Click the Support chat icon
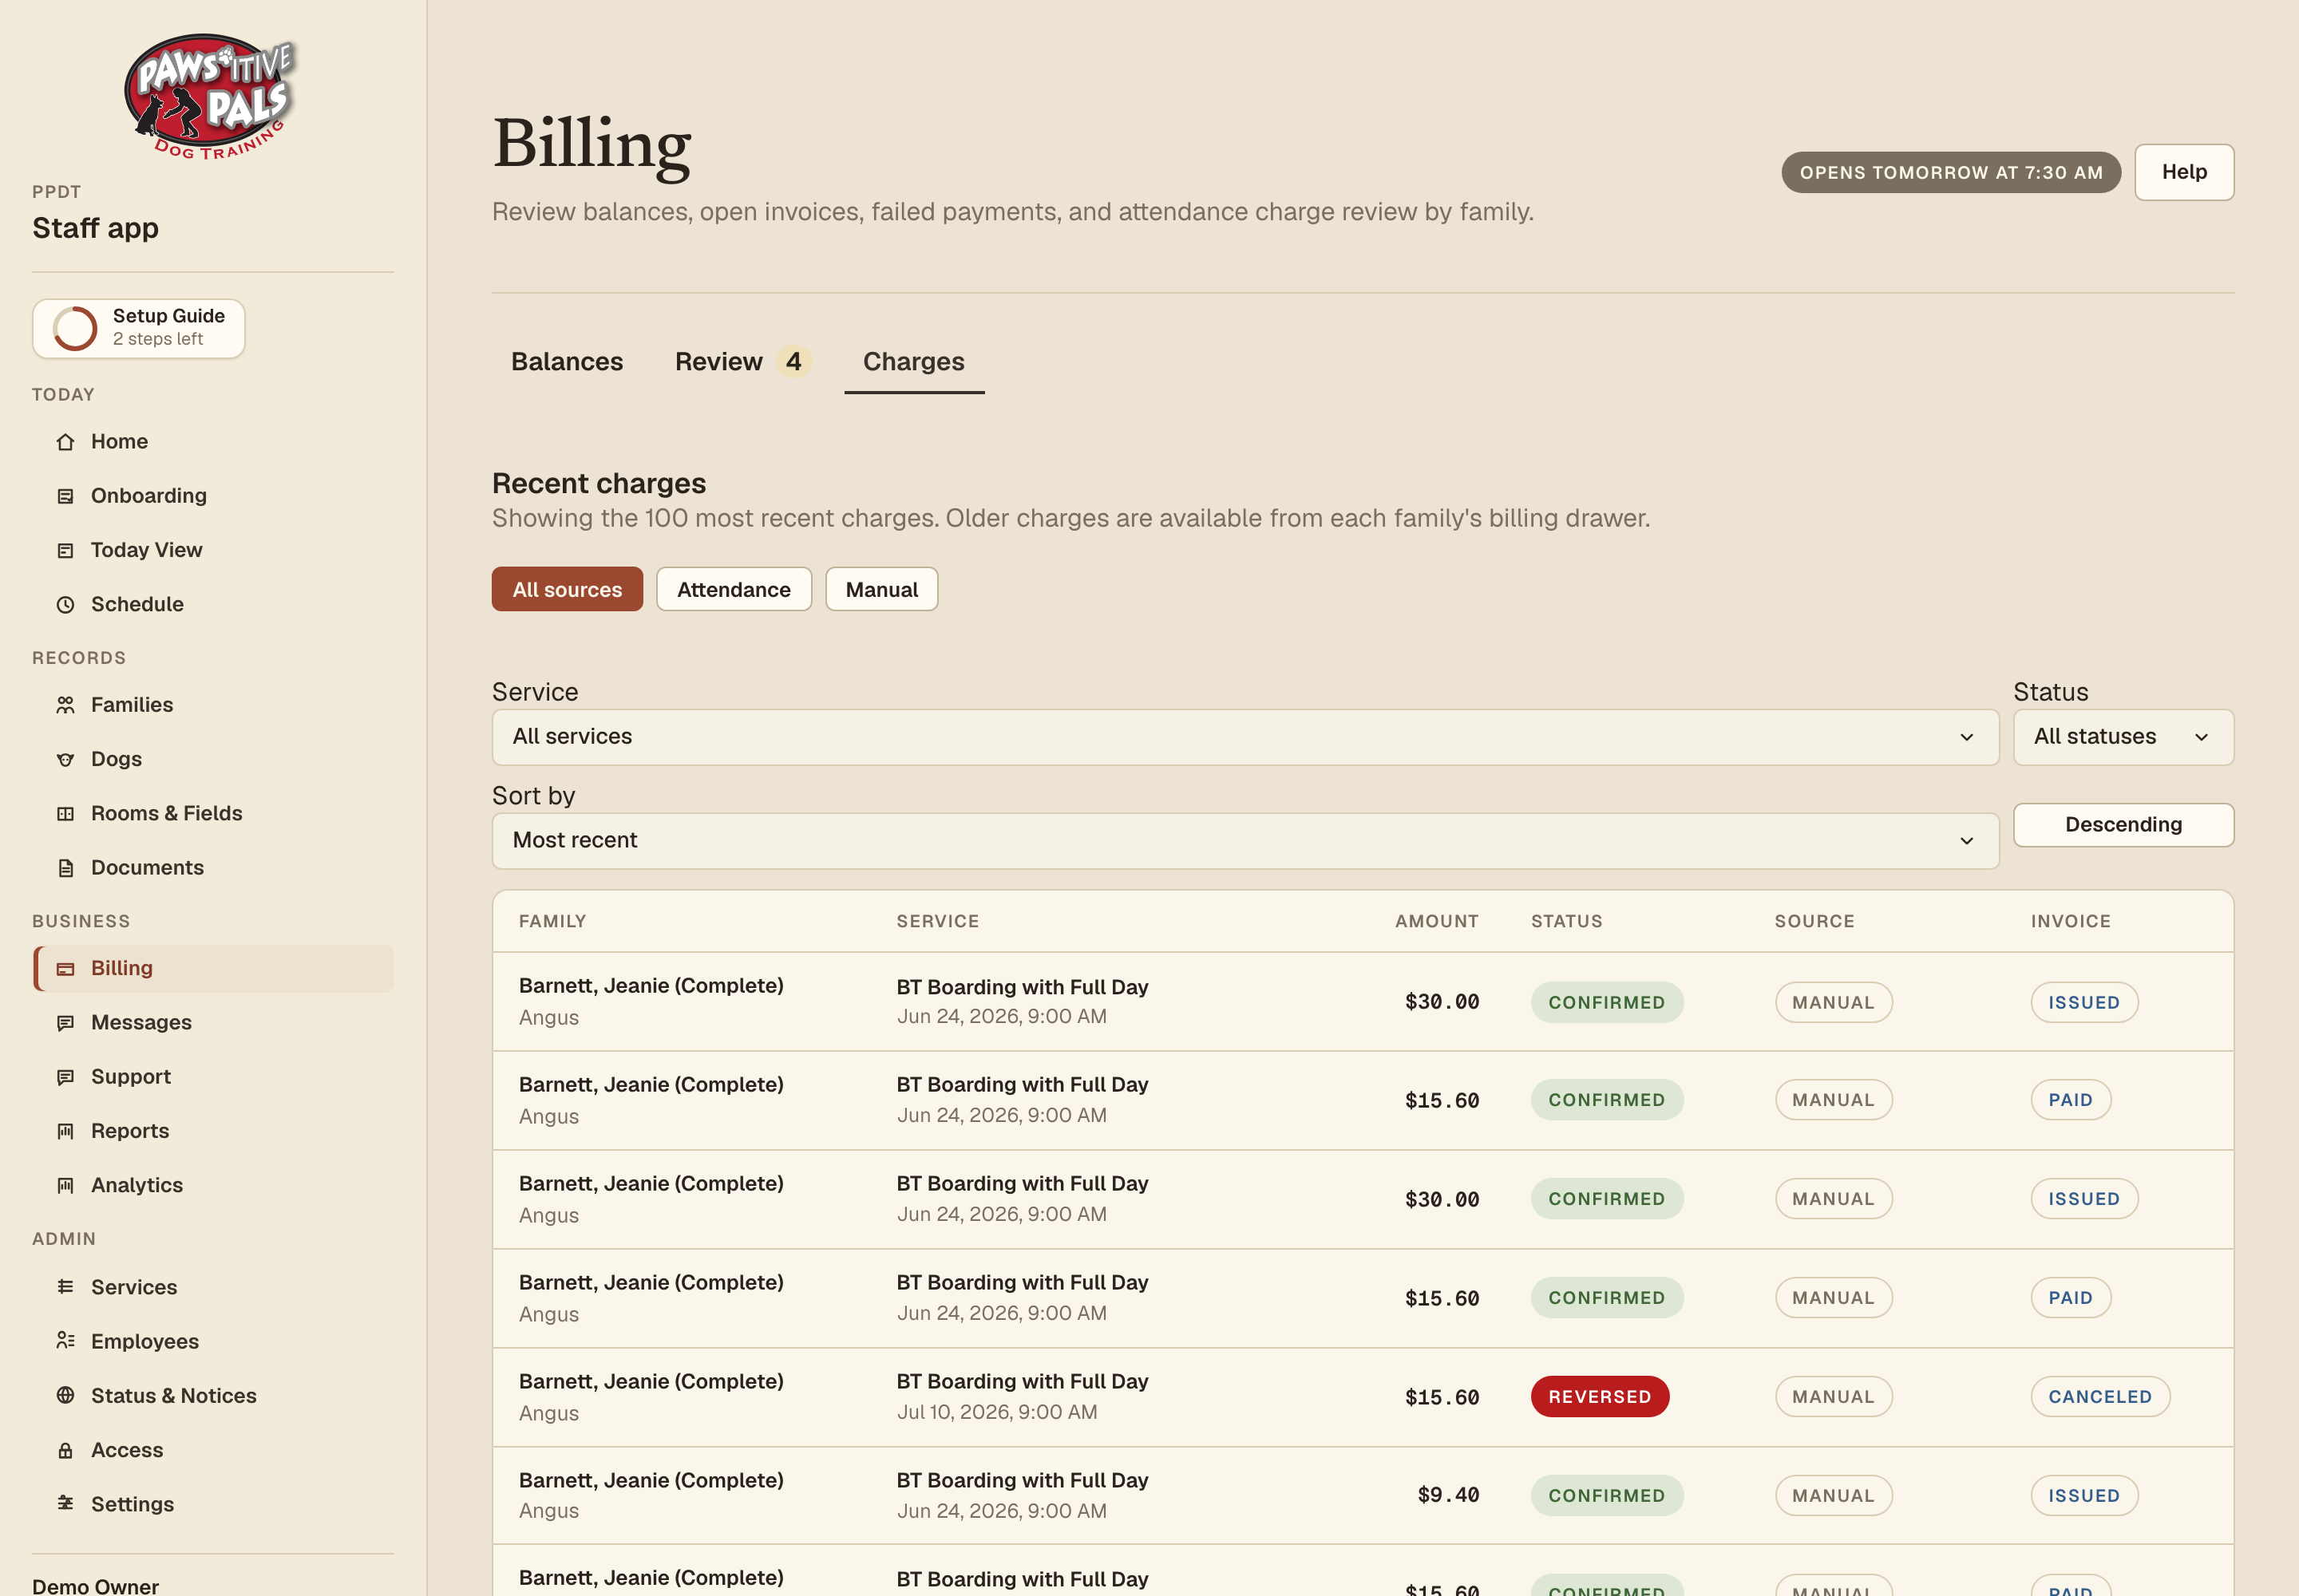The image size is (2299, 1596). (65, 1077)
